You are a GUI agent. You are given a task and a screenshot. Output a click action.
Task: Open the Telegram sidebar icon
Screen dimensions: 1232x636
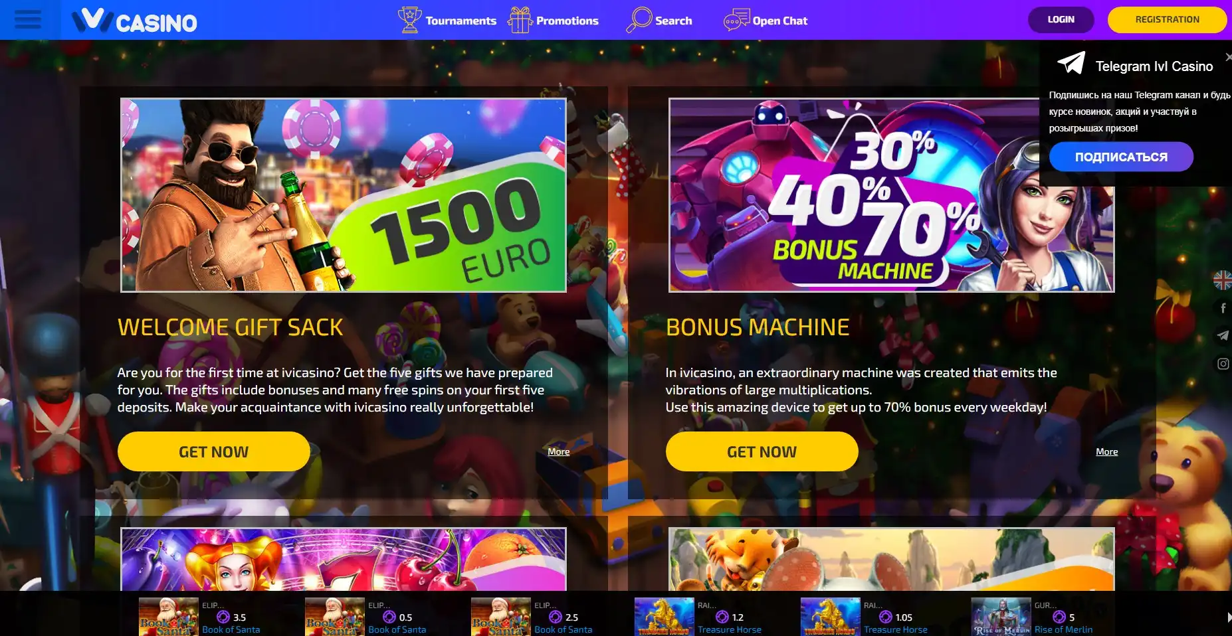[x=1223, y=336]
